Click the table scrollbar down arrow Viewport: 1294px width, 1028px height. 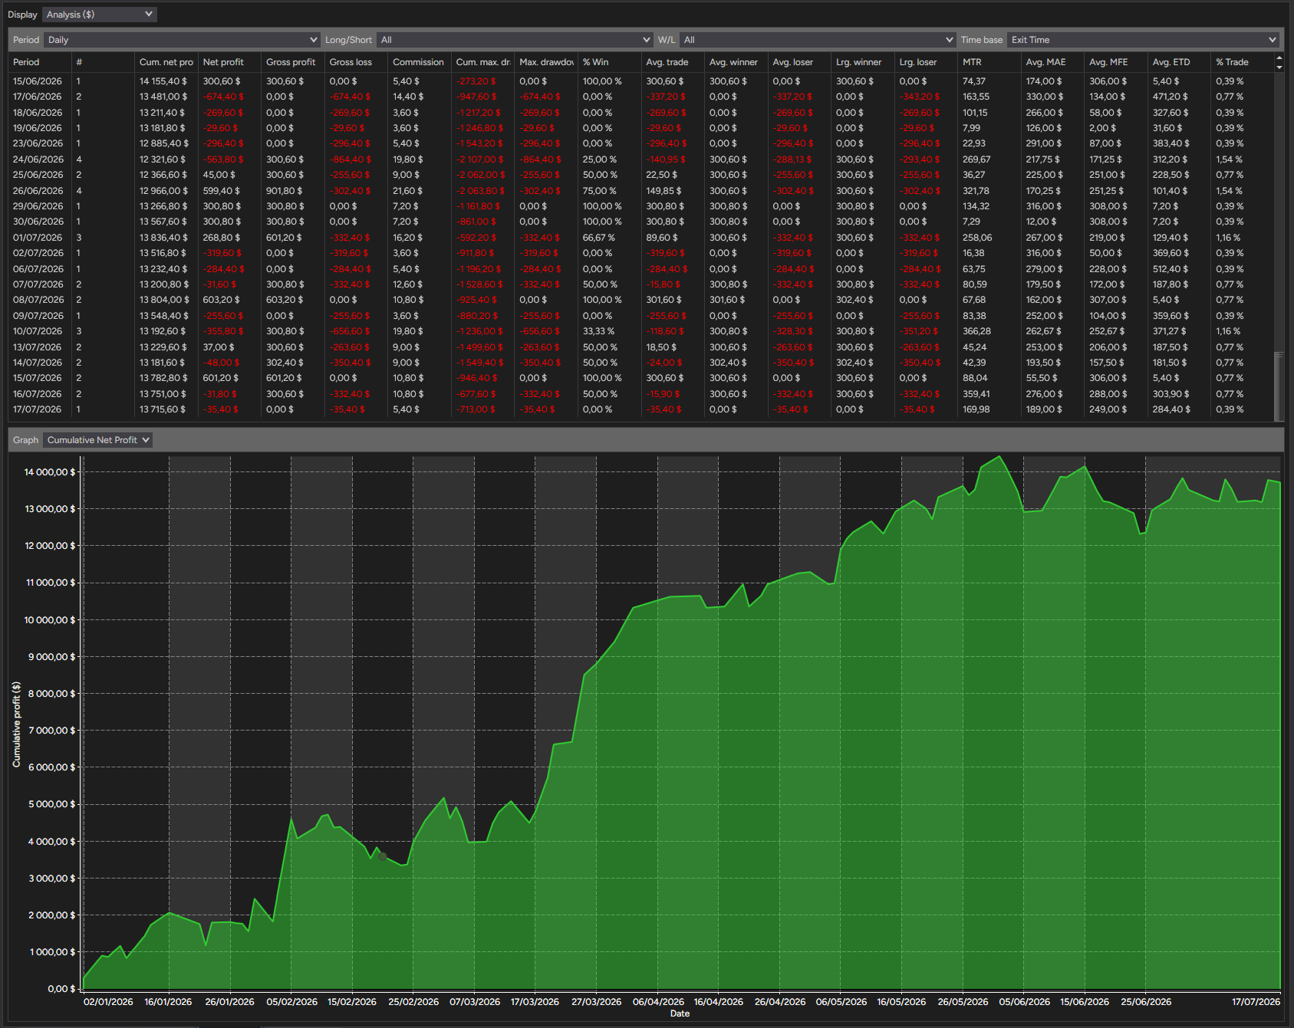[x=1279, y=67]
